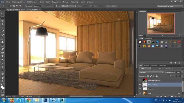Hide the Слой 1 layer

click(140, 89)
